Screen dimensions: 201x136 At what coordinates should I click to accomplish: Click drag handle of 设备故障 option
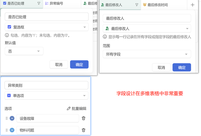point(7,118)
